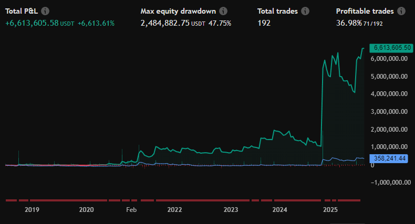
Task: Select the 71/192 profitable trades ratio
Action: [x=373, y=24]
